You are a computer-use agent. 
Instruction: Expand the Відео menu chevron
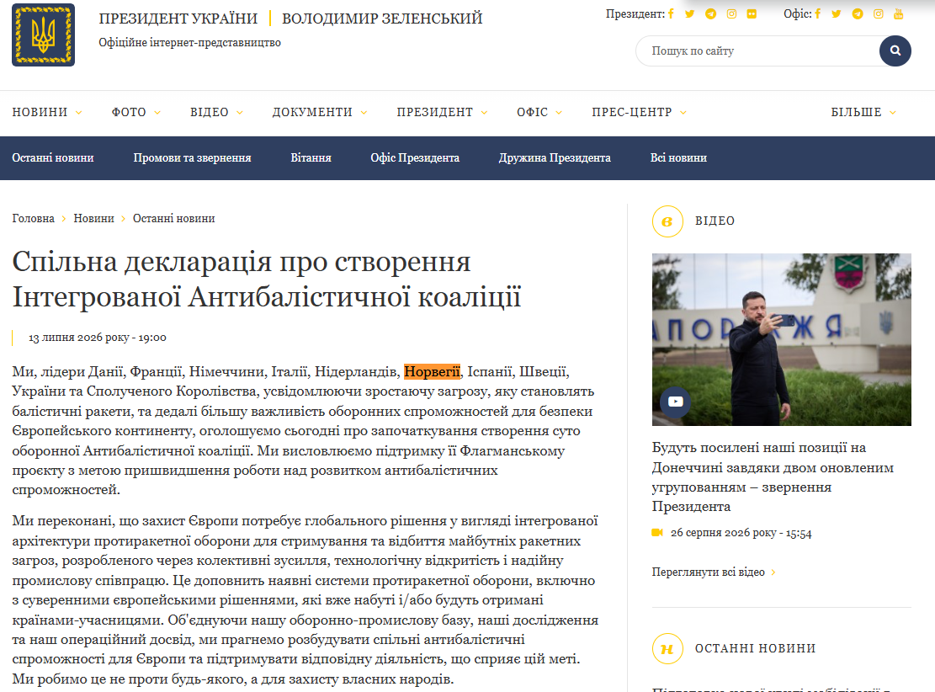(x=240, y=113)
